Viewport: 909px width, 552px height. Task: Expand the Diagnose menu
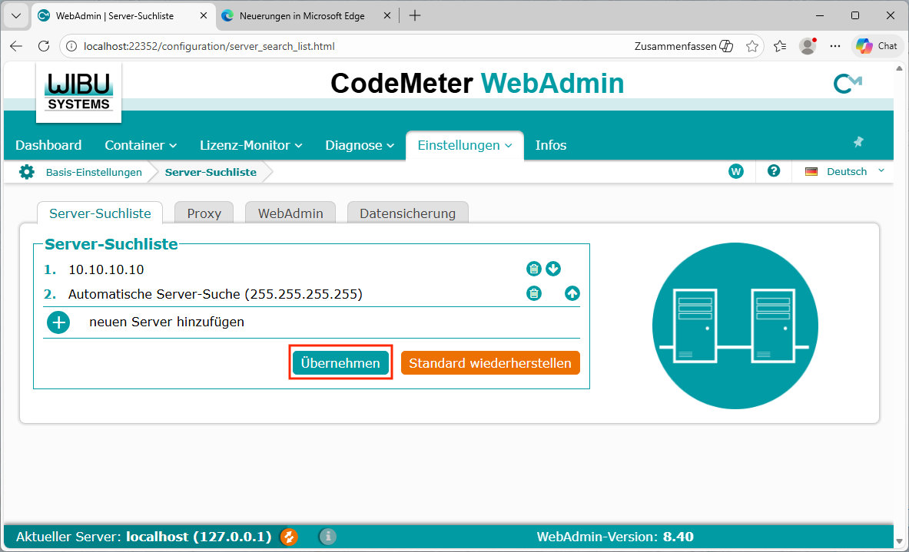360,145
